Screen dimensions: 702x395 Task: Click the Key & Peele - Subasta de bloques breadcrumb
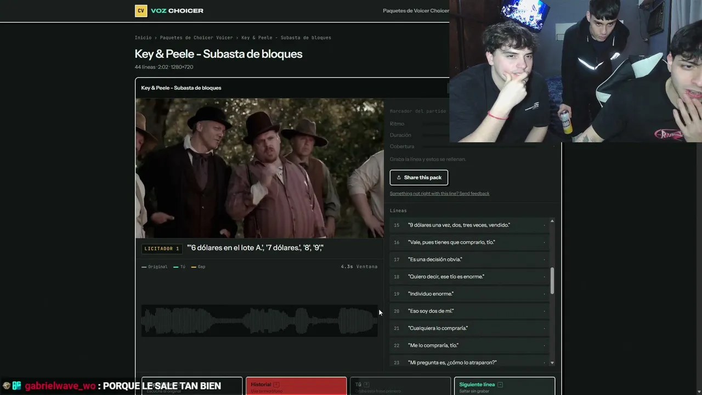point(286,38)
